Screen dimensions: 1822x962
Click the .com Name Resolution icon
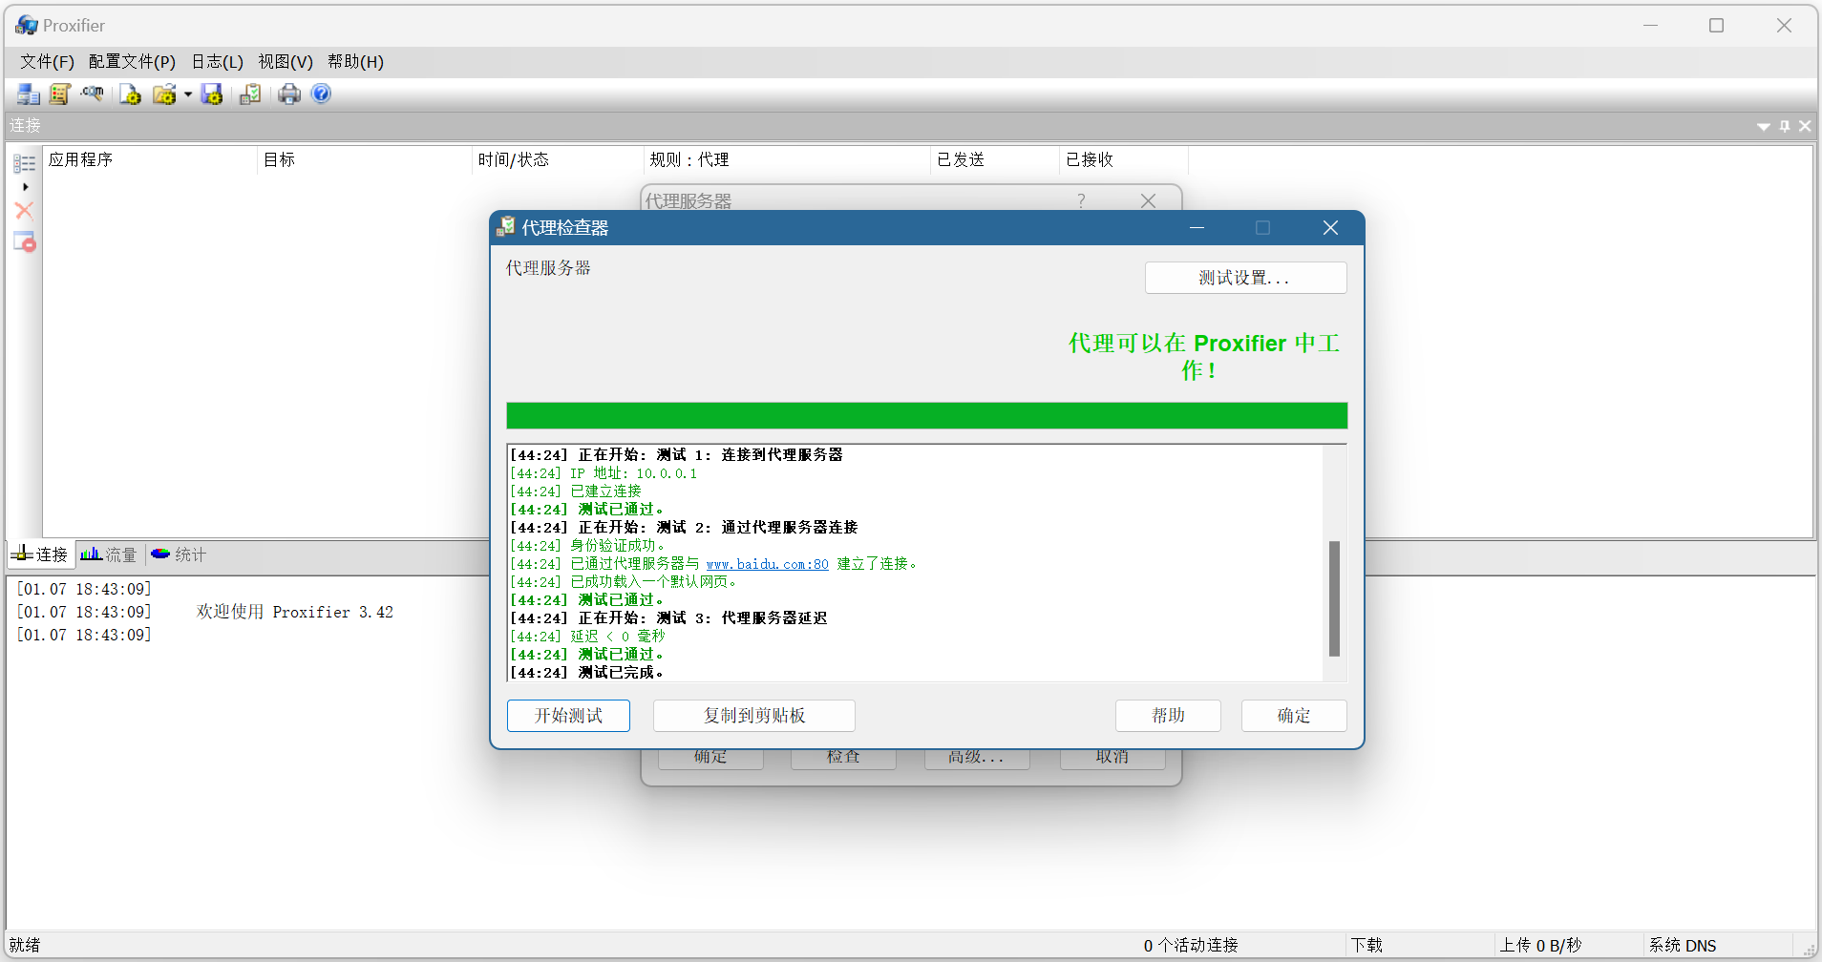click(x=93, y=94)
